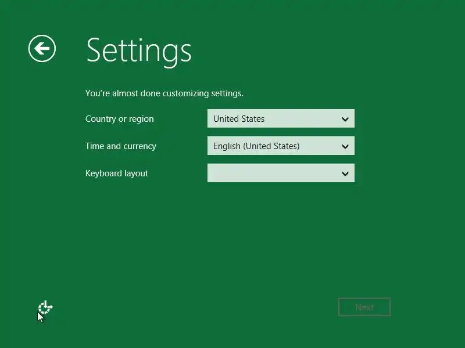Click the Keyboard layout label

(x=117, y=173)
